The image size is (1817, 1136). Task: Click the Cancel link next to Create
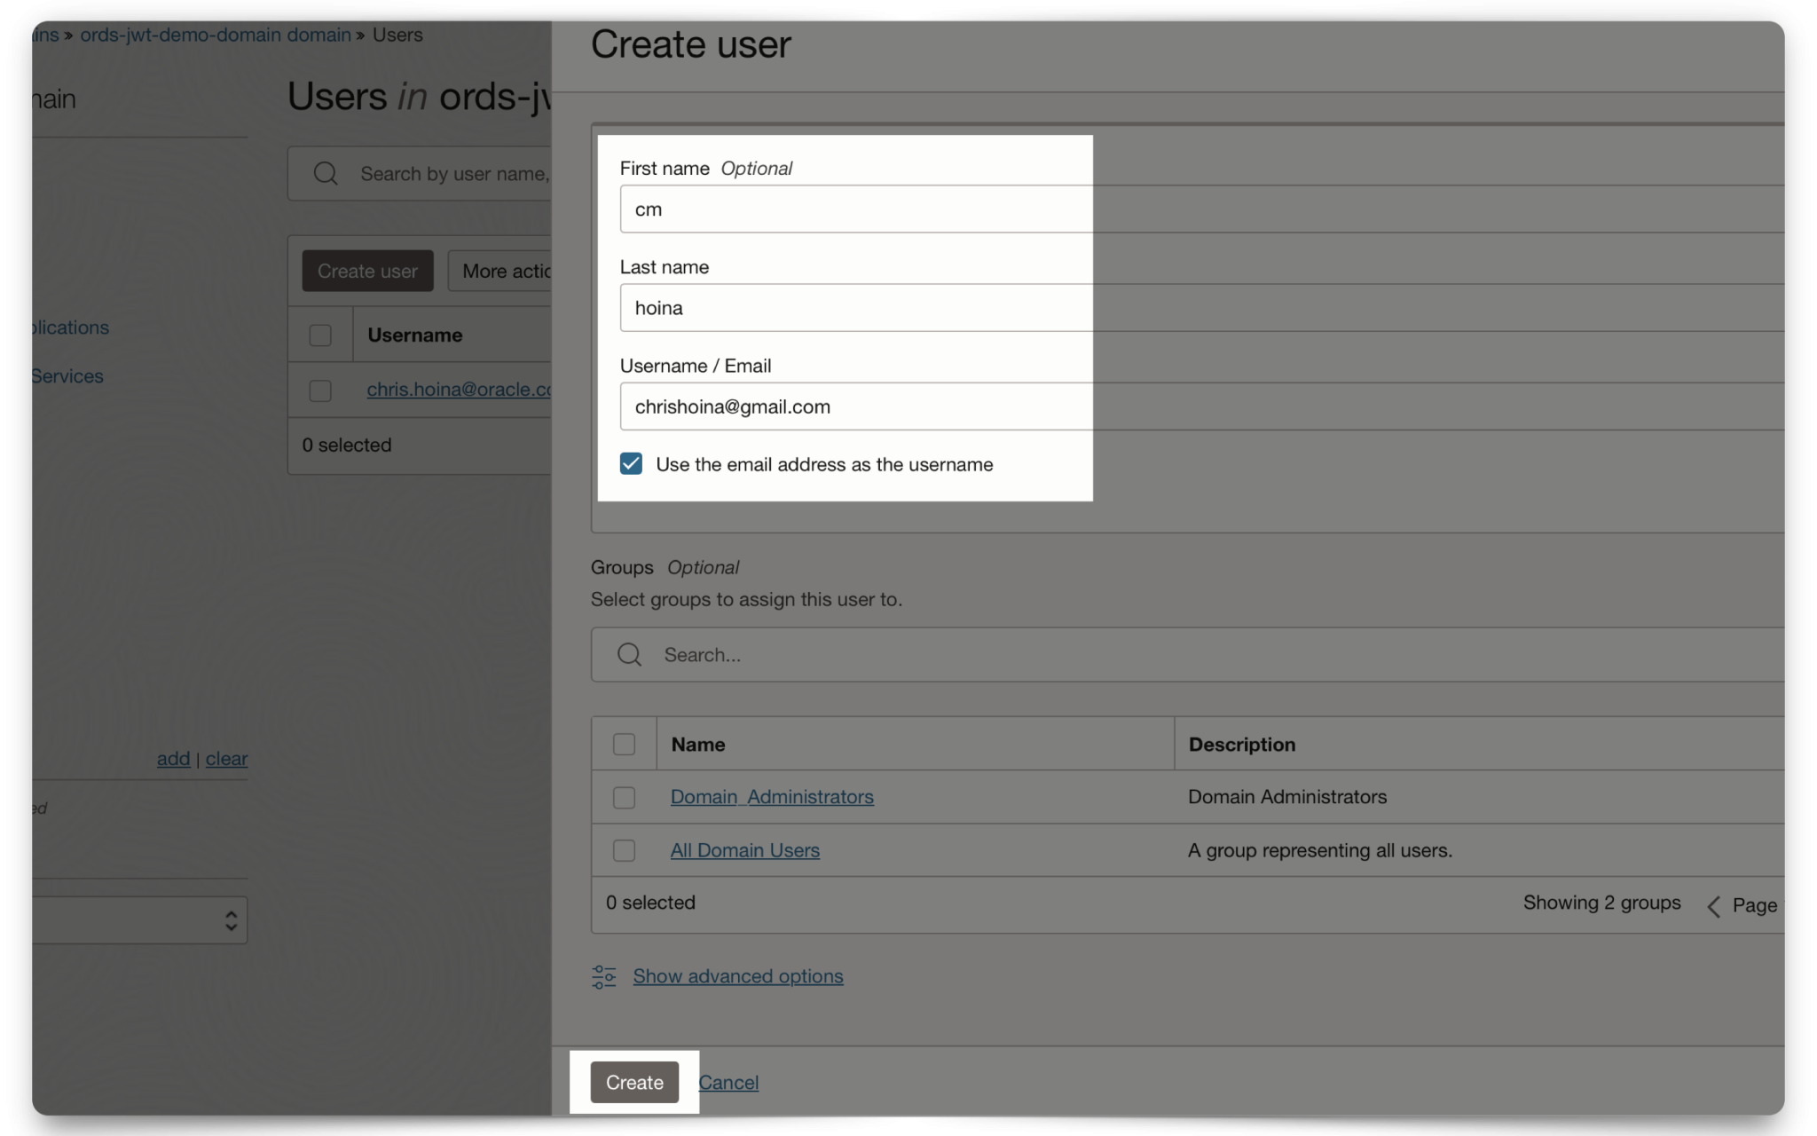(728, 1082)
